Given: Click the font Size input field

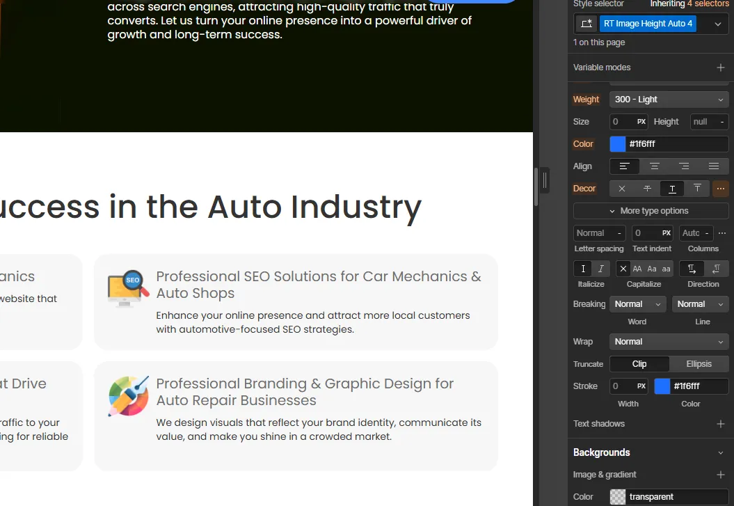Looking at the screenshot, I should 623,122.
